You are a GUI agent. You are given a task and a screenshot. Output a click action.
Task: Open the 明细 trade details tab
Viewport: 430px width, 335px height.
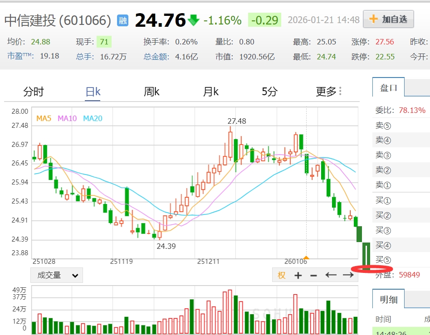coord(388,299)
